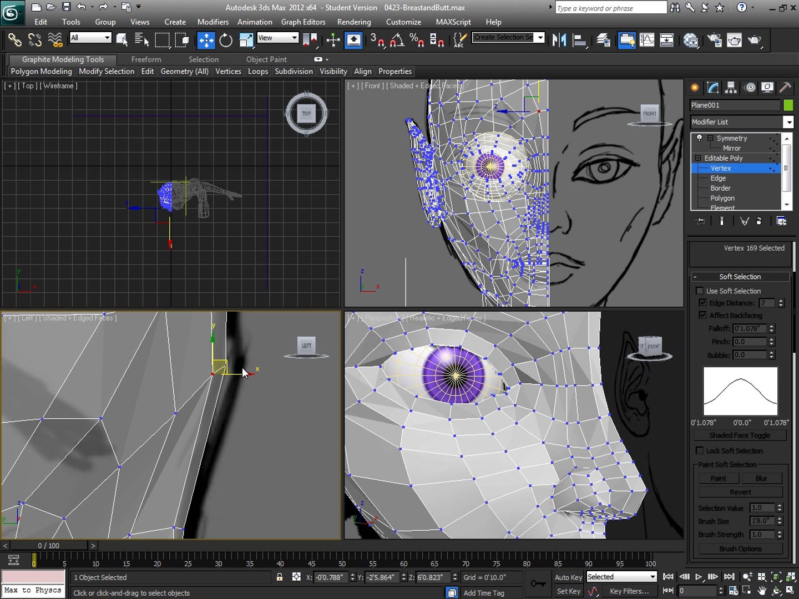
Task: Open the Material Editor icon
Action: [x=691, y=40]
